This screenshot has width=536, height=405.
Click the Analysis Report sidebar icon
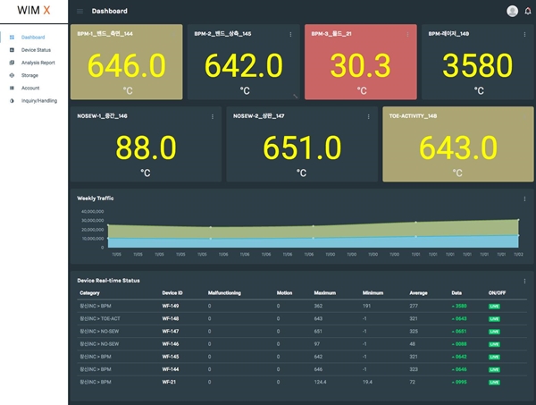(x=12, y=63)
